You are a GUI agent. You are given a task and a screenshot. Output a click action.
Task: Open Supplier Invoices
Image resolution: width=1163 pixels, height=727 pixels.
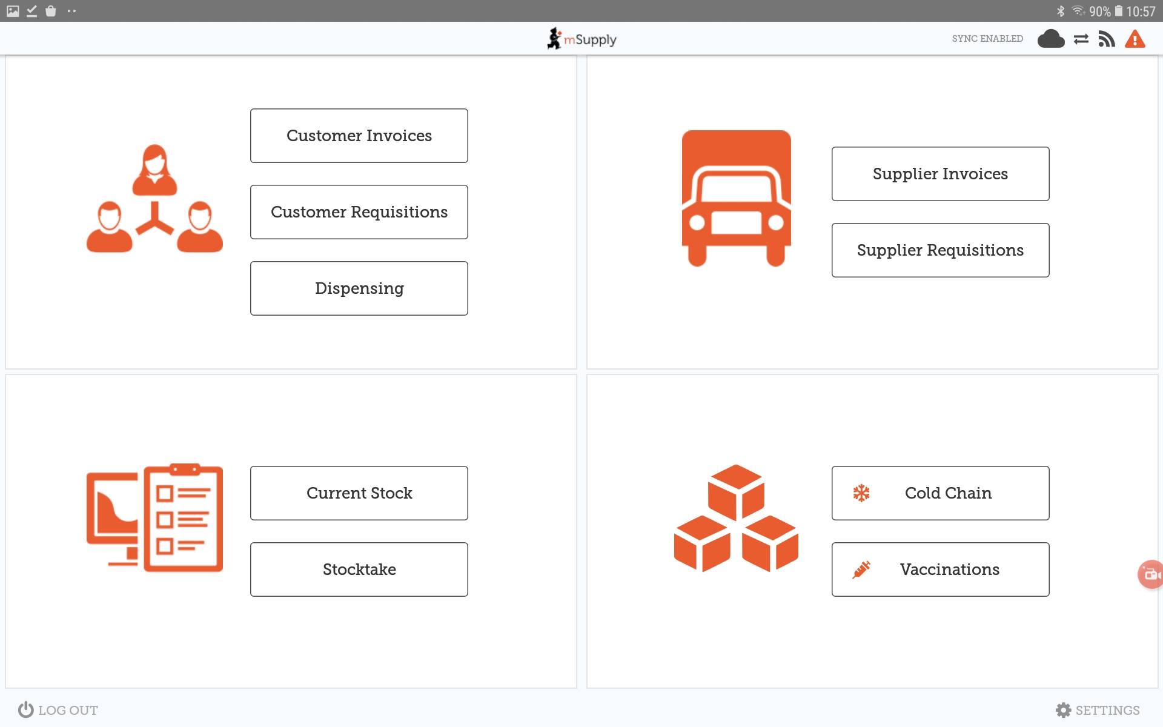pyautogui.click(x=940, y=174)
